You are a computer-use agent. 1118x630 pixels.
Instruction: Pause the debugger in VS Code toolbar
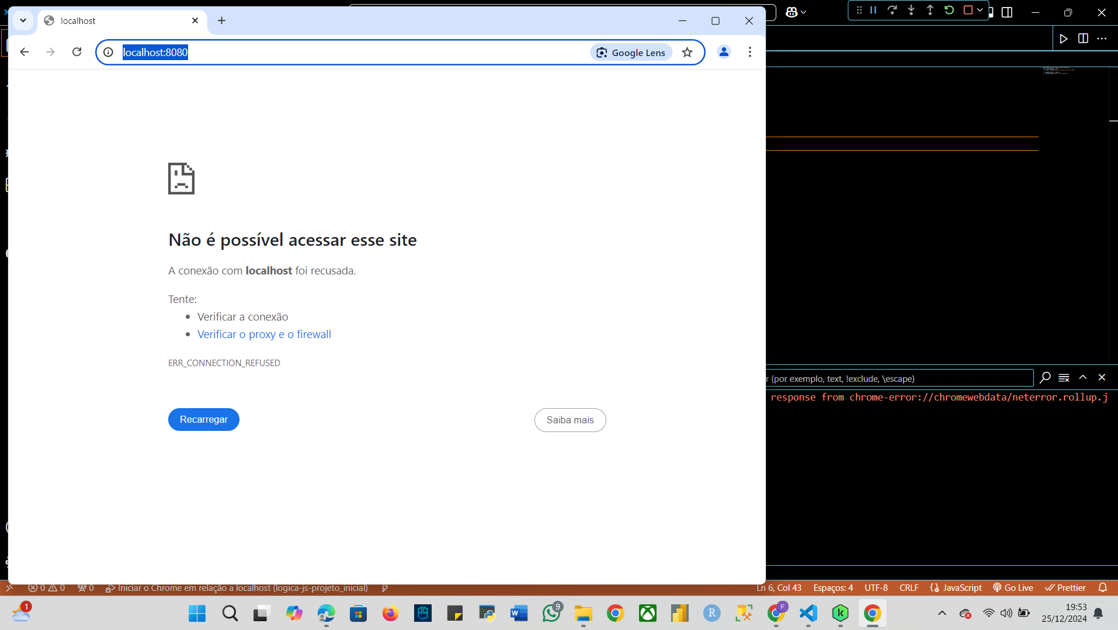(873, 10)
